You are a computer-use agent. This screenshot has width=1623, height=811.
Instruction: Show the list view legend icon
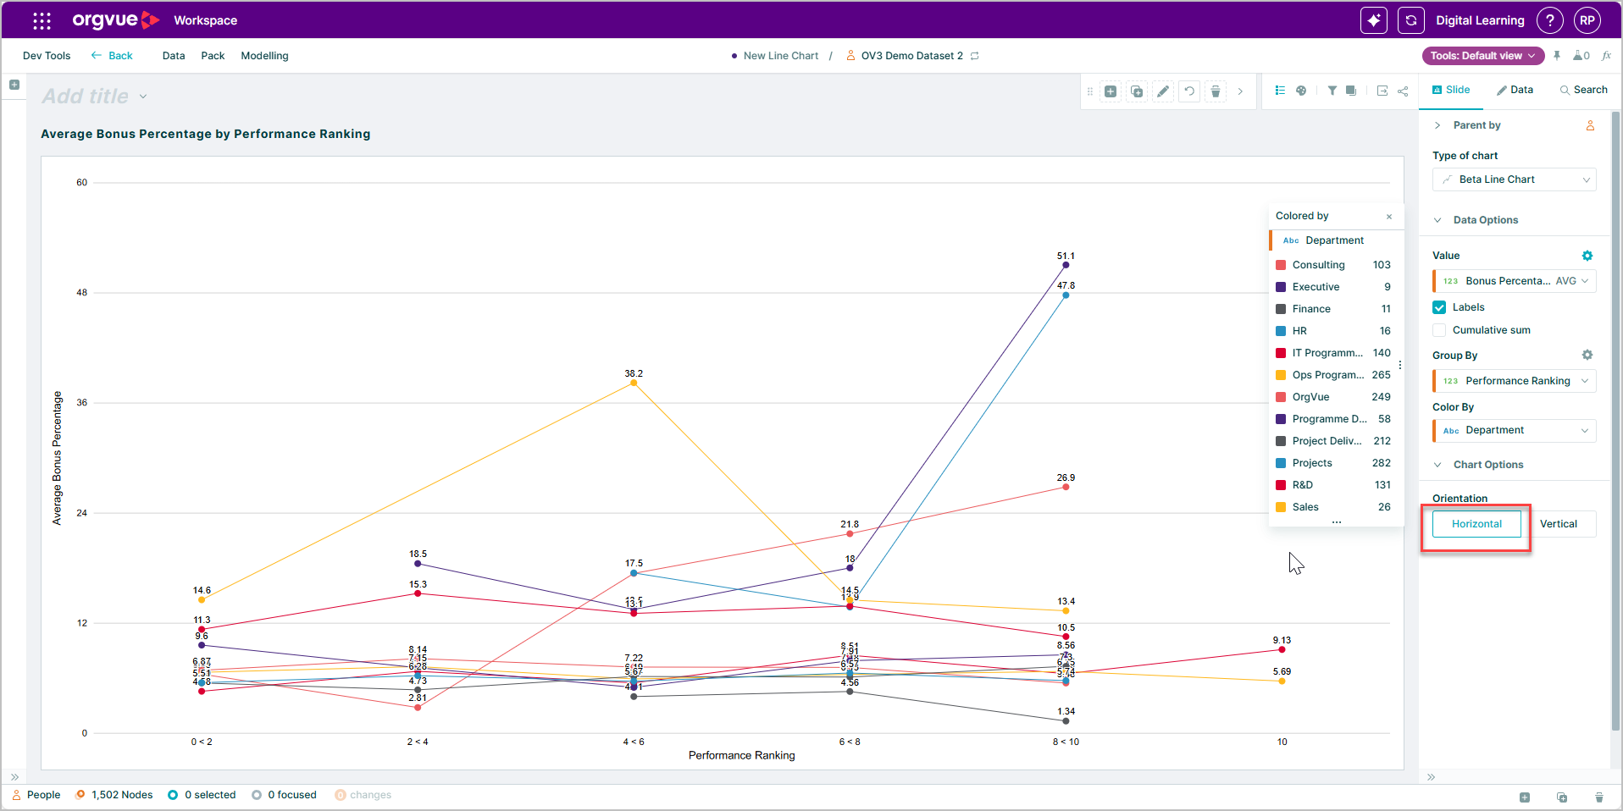click(x=1280, y=91)
